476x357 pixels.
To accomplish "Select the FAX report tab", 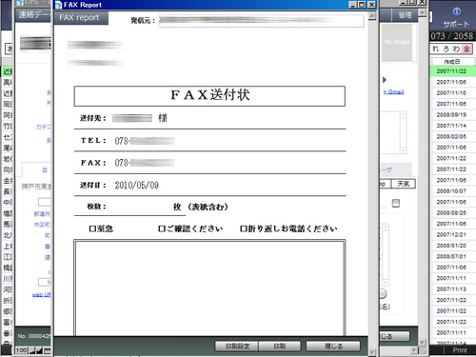I will tap(80, 18).
